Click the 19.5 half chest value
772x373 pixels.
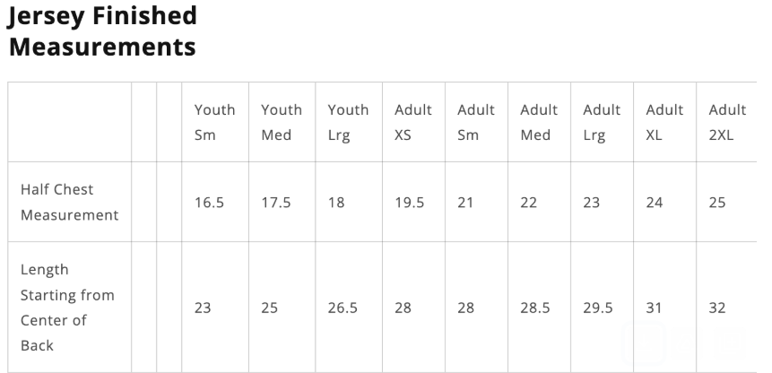coord(409,203)
